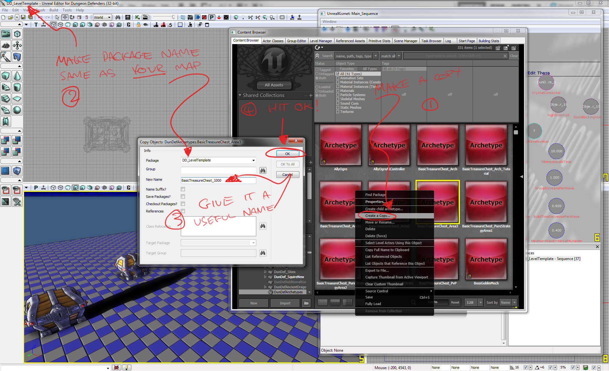
Task: Click CSG Add icon
Action: [6, 140]
